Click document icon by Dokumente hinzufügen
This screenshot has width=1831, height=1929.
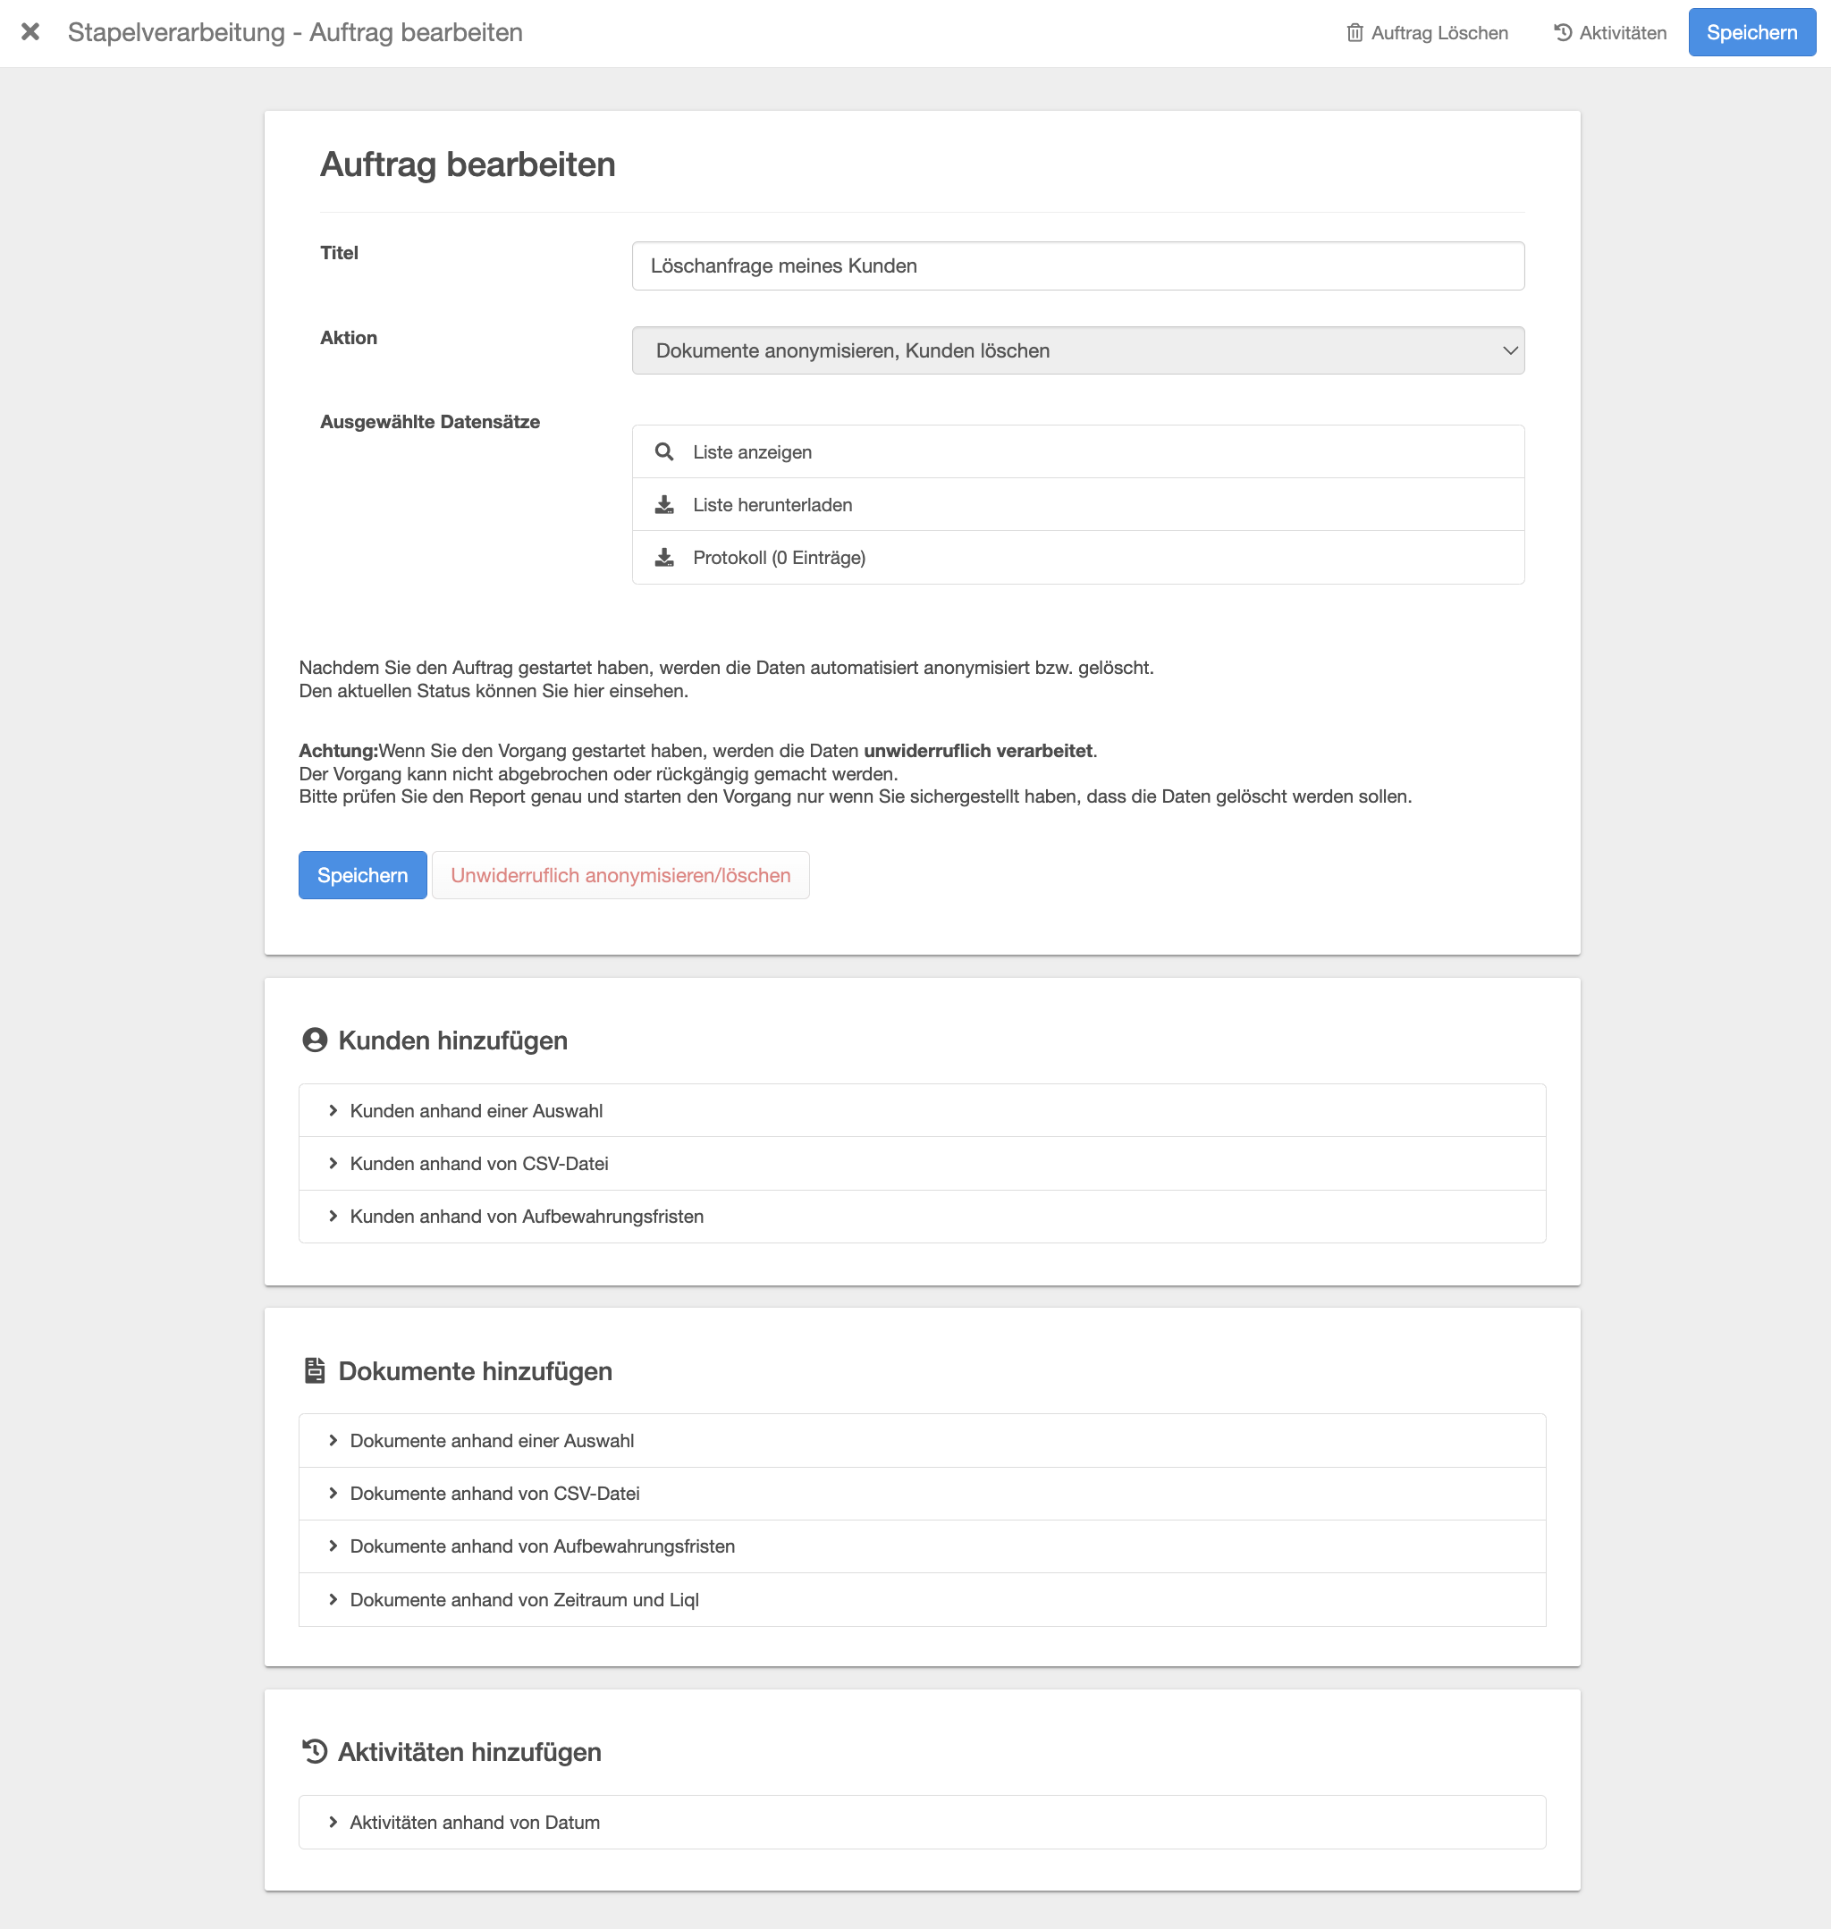click(315, 1370)
